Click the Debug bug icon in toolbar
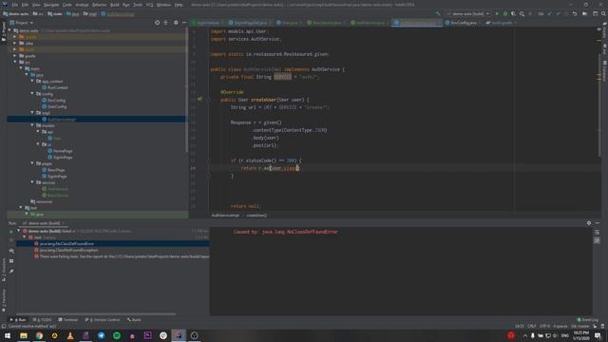608x342 pixels. [x=504, y=13]
